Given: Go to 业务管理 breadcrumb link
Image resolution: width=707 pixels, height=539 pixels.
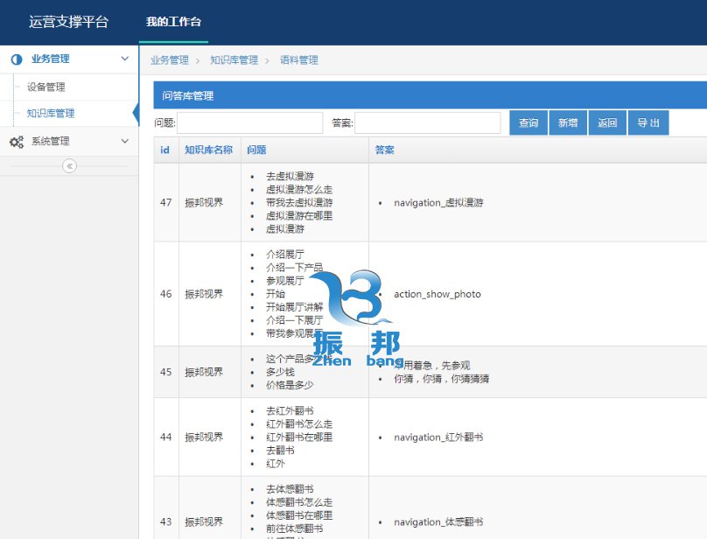Looking at the screenshot, I should tap(169, 60).
